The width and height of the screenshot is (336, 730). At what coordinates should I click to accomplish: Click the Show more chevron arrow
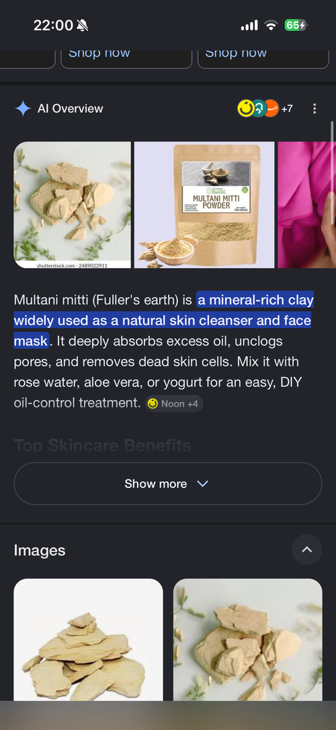(x=202, y=484)
